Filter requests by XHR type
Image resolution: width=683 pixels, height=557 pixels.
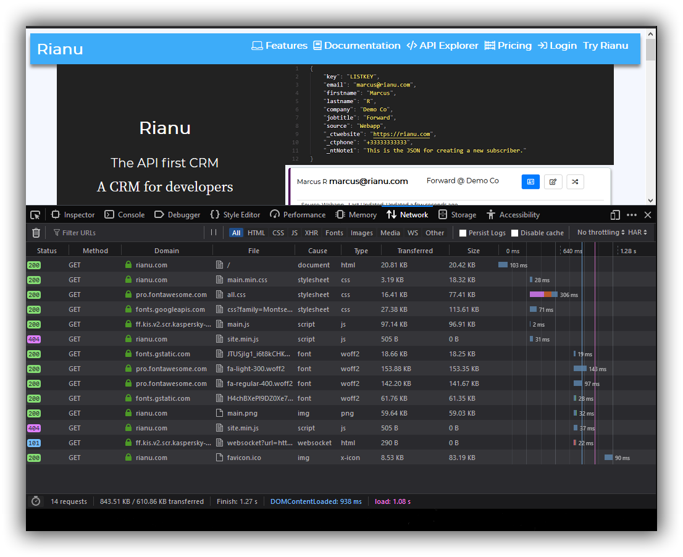click(311, 233)
